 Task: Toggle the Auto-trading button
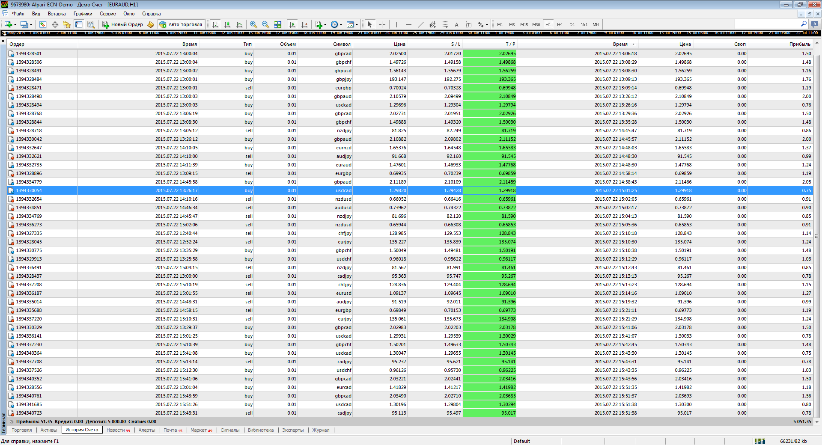click(x=181, y=24)
